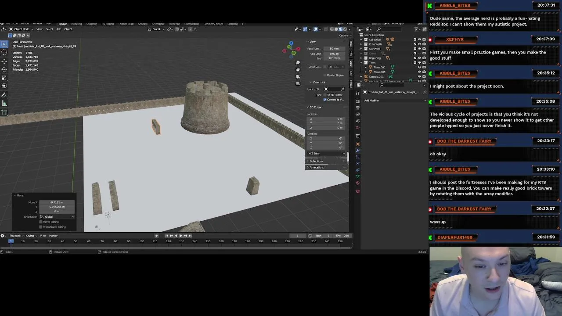Hide the StairWell collection with eye icon
This screenshot has width=562, height=316.
(x=419, y=49)
